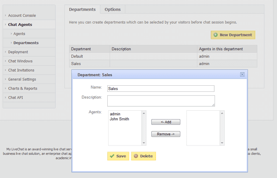Select Departments in the sidebar

tap(26, 43)
